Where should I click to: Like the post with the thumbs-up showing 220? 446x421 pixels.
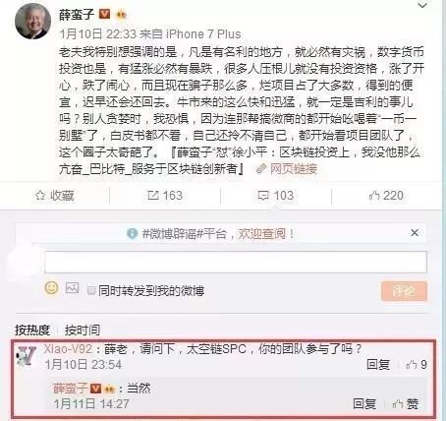click(374, 196)
